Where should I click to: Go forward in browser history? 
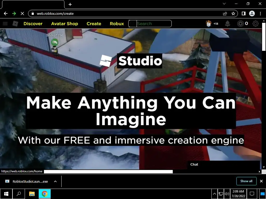click(14, 13)
